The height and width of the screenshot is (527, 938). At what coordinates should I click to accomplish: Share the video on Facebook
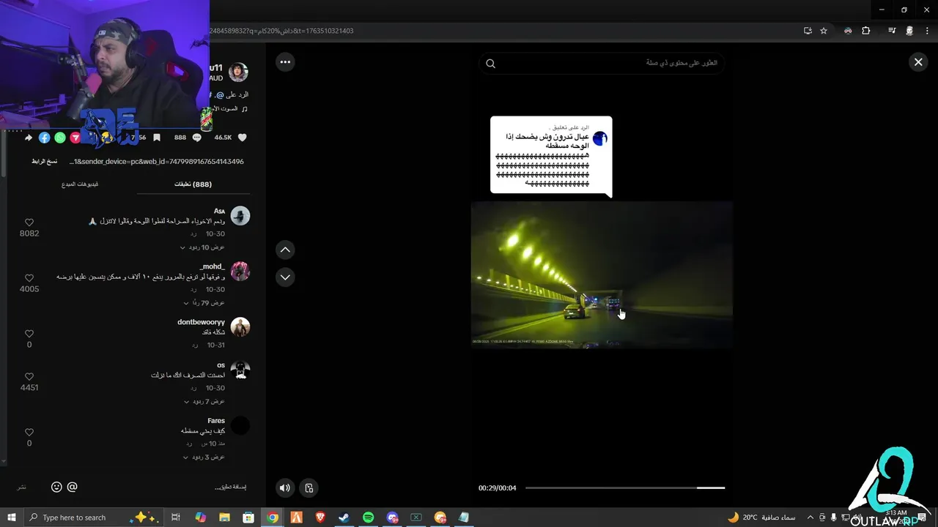[45, 137]
